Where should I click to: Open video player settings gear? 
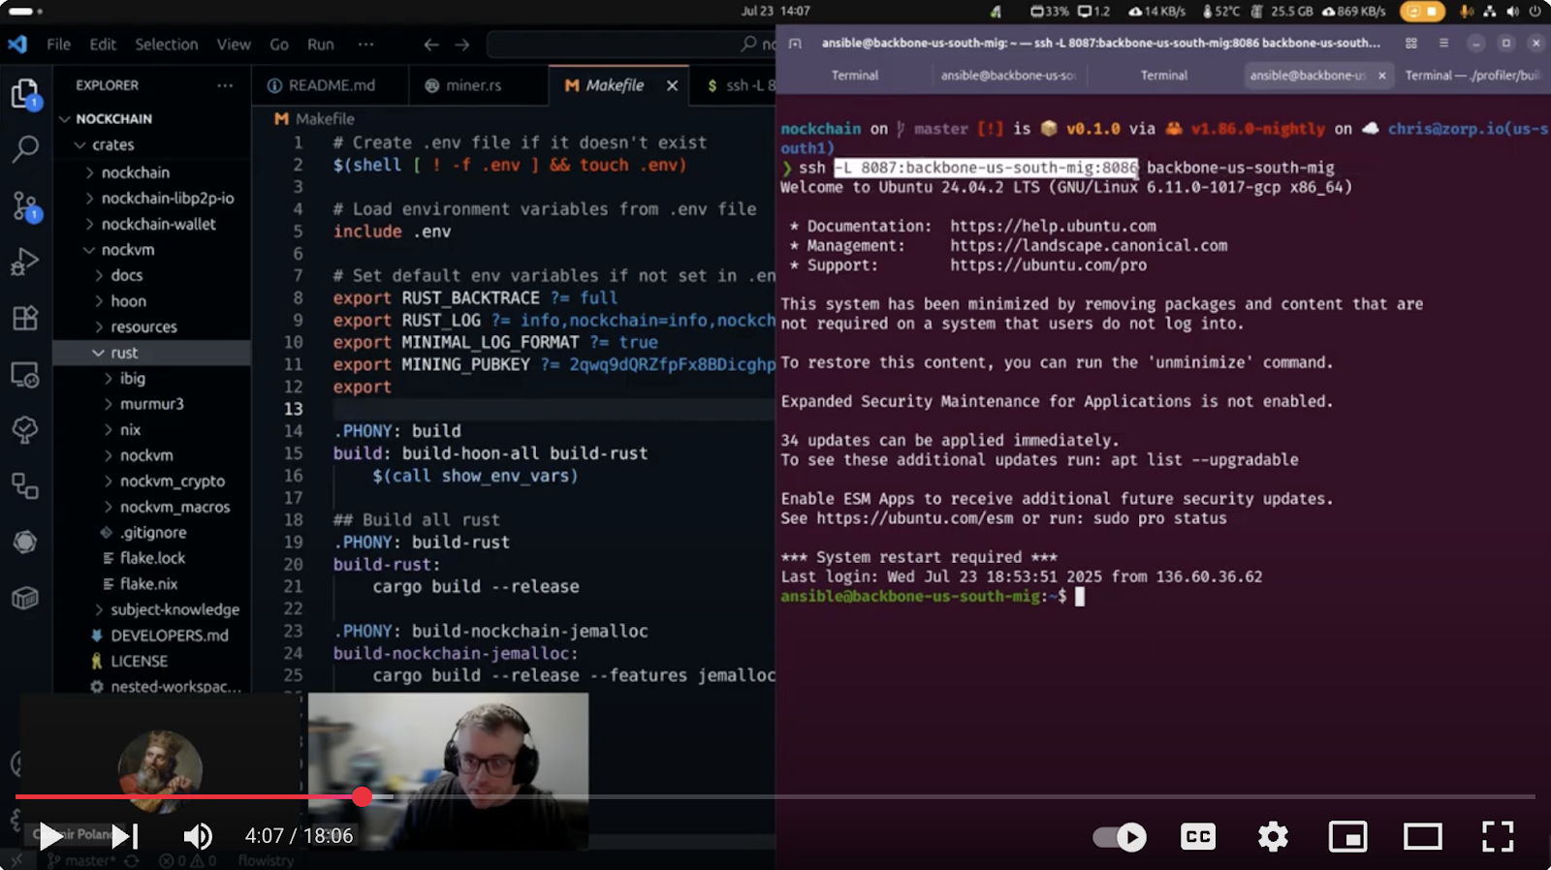click(1273, 836)
